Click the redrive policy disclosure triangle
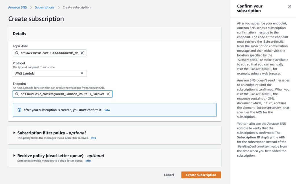This screenshot has width=296, height=184. click(15, 155)
